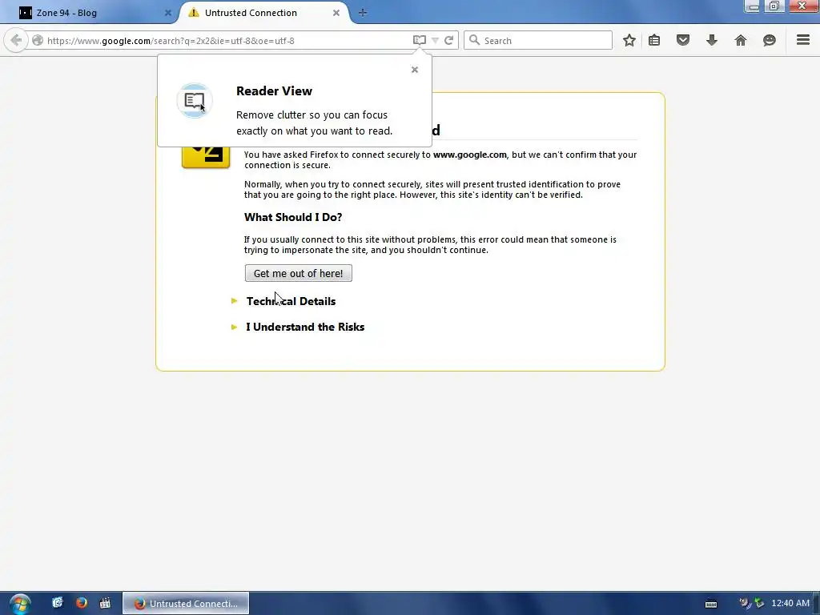The image size is (820, 615).
Task: Click the Reader View illustration icon
Action: coord(195,100)
